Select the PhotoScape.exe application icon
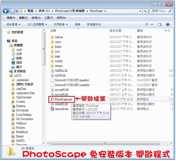This screenshot has width=176, height=161. pos(52,99)
